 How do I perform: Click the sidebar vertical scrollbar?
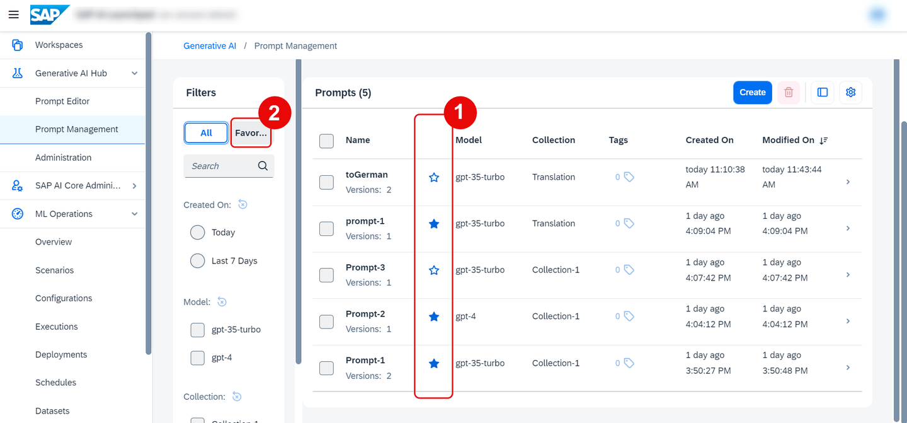(x=148, y=192)
